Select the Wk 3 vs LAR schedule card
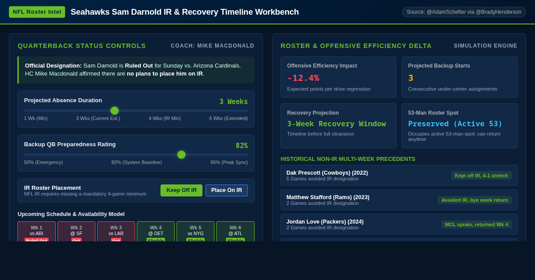Image resolution: width=535 pixels, height=280 pixels. point(116,232)
